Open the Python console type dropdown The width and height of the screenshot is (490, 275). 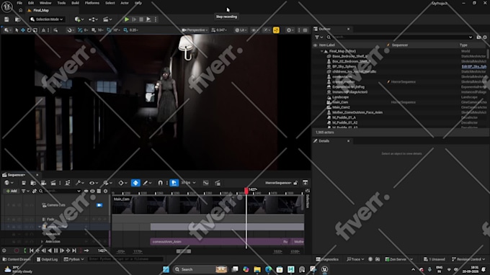(74, 259)
